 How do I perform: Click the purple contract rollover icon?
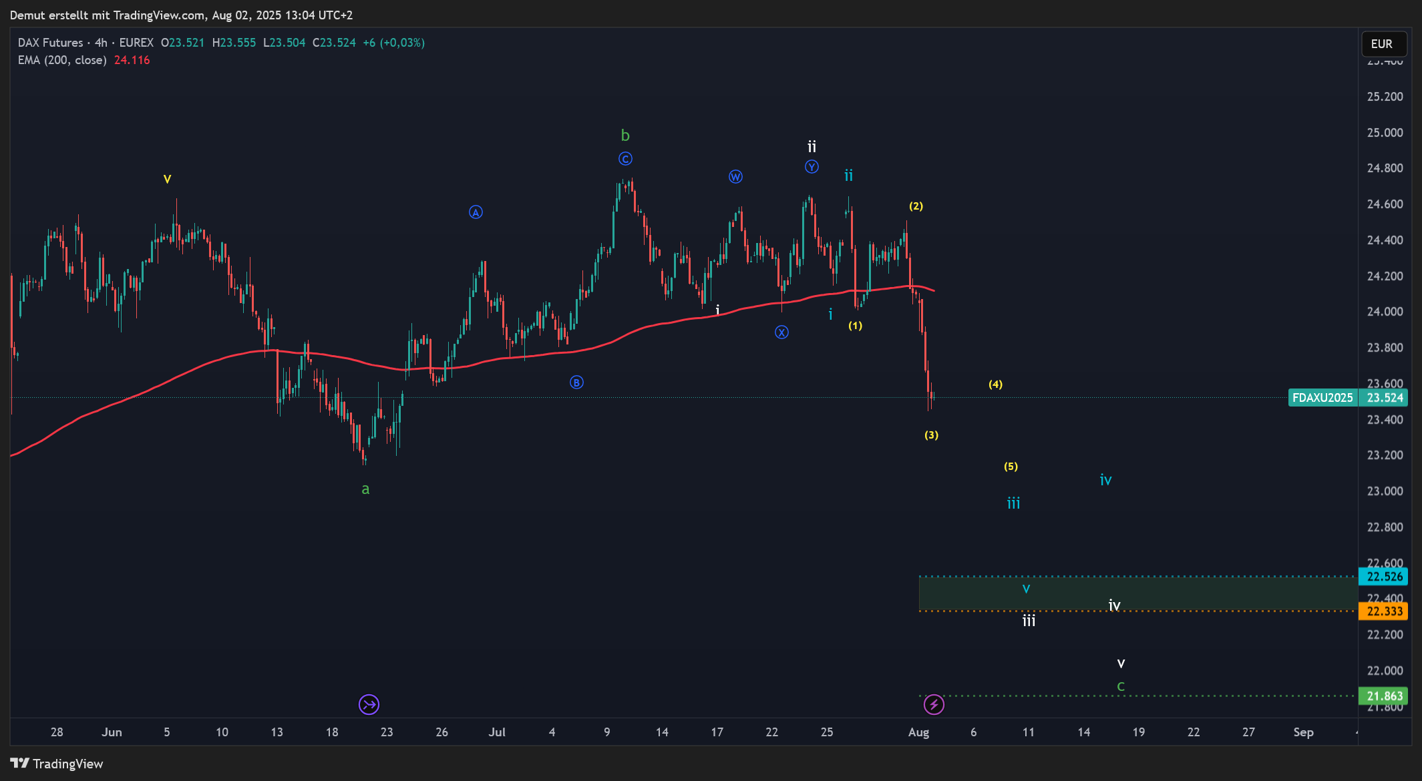click(x=369, y=704)
